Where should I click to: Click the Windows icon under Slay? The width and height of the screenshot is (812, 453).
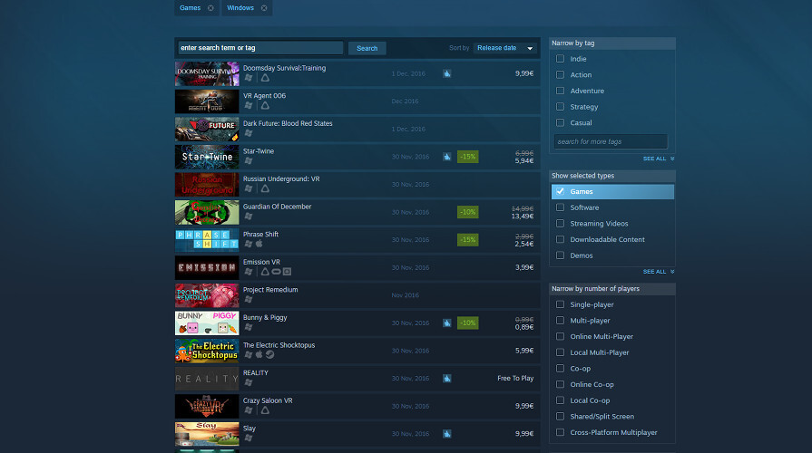[249, 438]
